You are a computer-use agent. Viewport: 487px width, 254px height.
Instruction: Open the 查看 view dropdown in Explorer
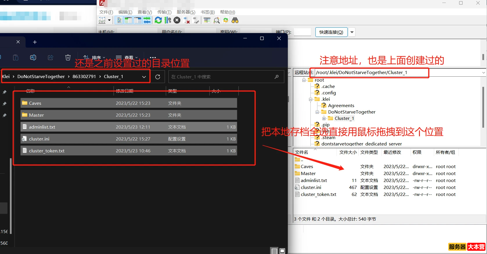[x=127, y=57]
